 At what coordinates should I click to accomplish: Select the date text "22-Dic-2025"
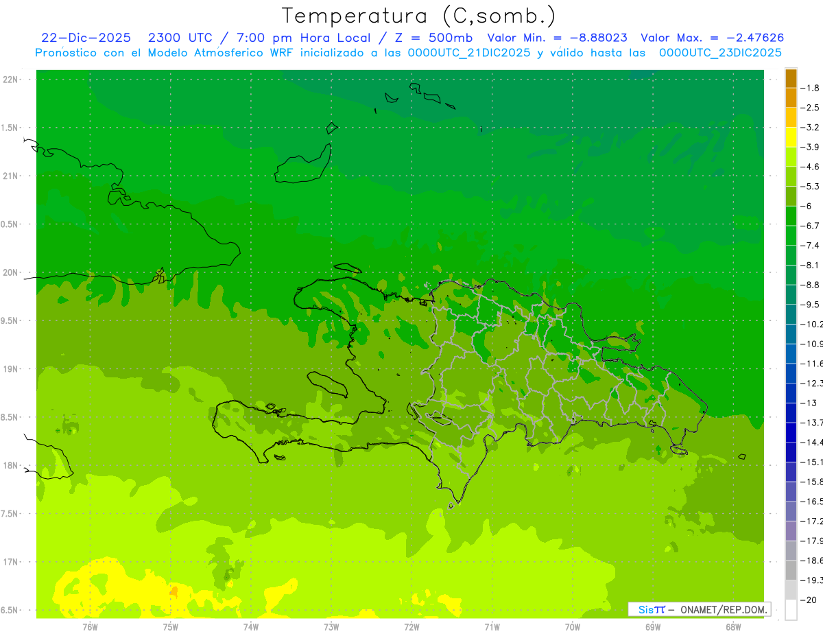(86, 38)
